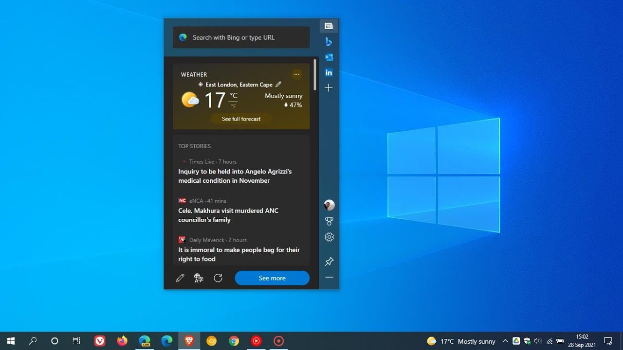Open the LinkedIn icon in sidebar
Viewport: 623px width, 350px height.
(329, 72)
